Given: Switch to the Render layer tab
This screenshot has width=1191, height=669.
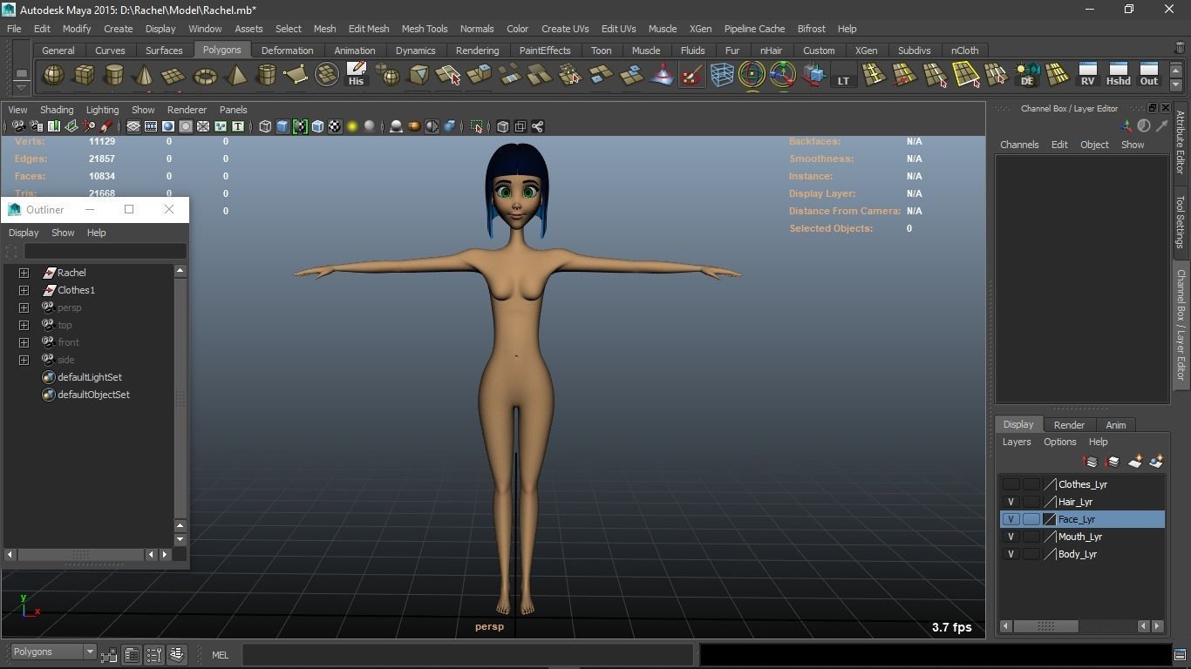Looking at the screenshot, I should pyautogui.click(x=1069, y=425).
